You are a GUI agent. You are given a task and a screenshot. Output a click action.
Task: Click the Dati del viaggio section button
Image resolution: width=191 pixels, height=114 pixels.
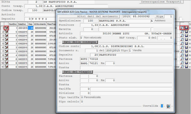click(77, 72)
